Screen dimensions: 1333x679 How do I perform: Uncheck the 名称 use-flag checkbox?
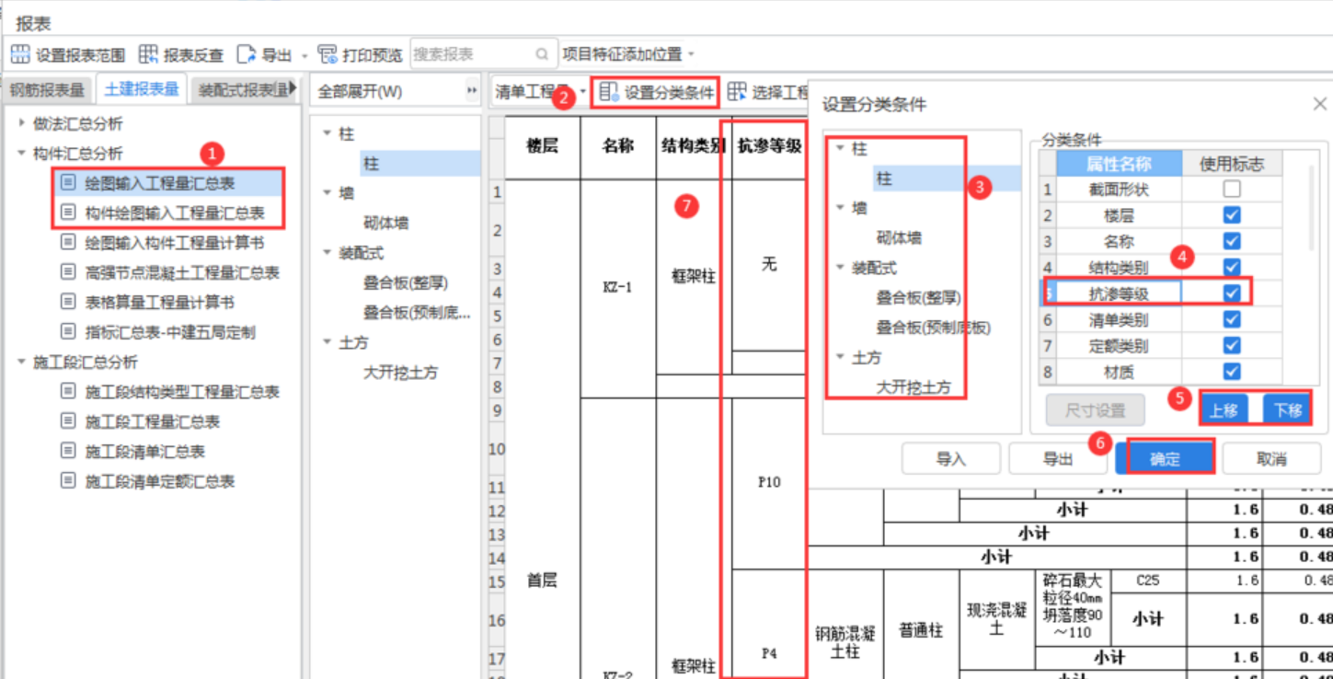tap(1232, 240)
